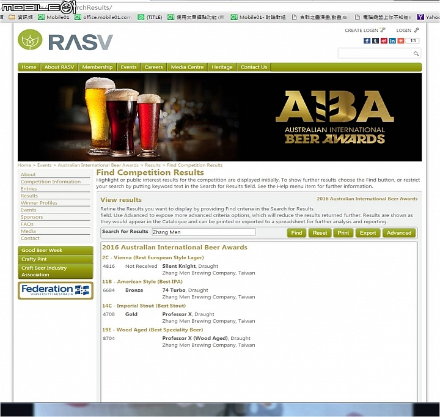
Task: Open About in the sidebar
Action: pos(28,174)
